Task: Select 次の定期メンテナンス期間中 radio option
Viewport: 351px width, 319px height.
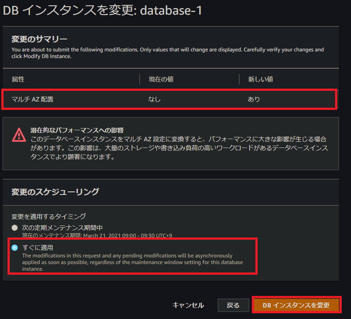Action: (x=15, y=228)
